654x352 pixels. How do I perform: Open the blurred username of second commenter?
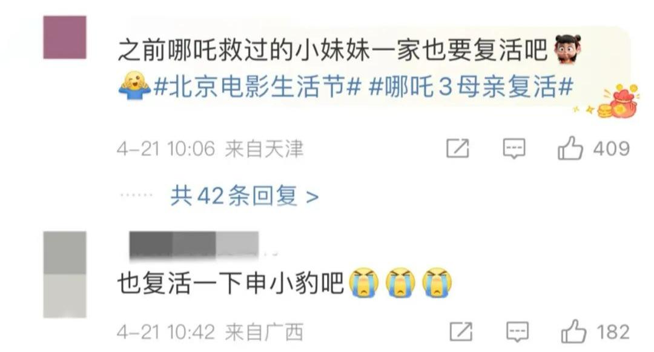tap(194, 245)
